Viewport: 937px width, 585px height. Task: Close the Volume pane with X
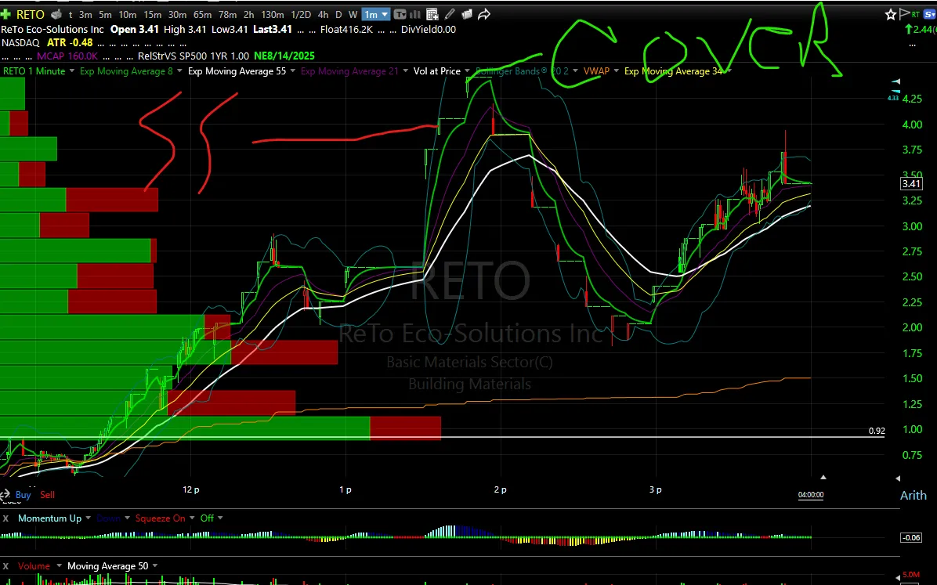[6, 566]
